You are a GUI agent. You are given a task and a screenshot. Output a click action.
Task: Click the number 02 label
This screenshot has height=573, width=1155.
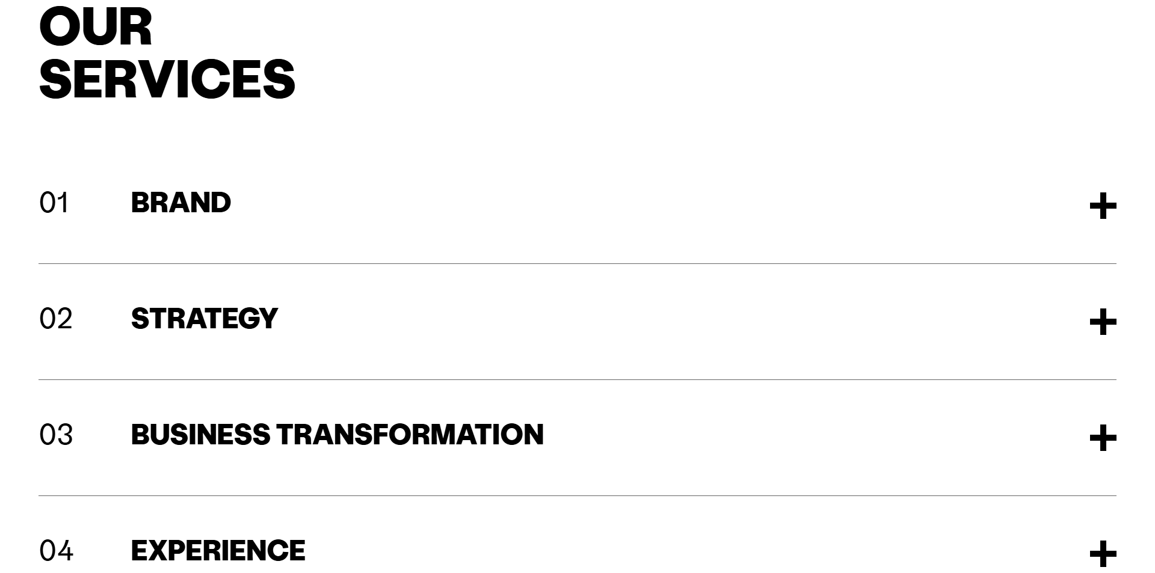pos(55,319)
